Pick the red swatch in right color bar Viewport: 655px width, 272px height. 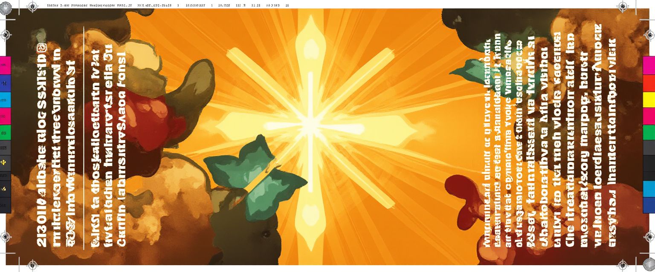click(649, 83)
